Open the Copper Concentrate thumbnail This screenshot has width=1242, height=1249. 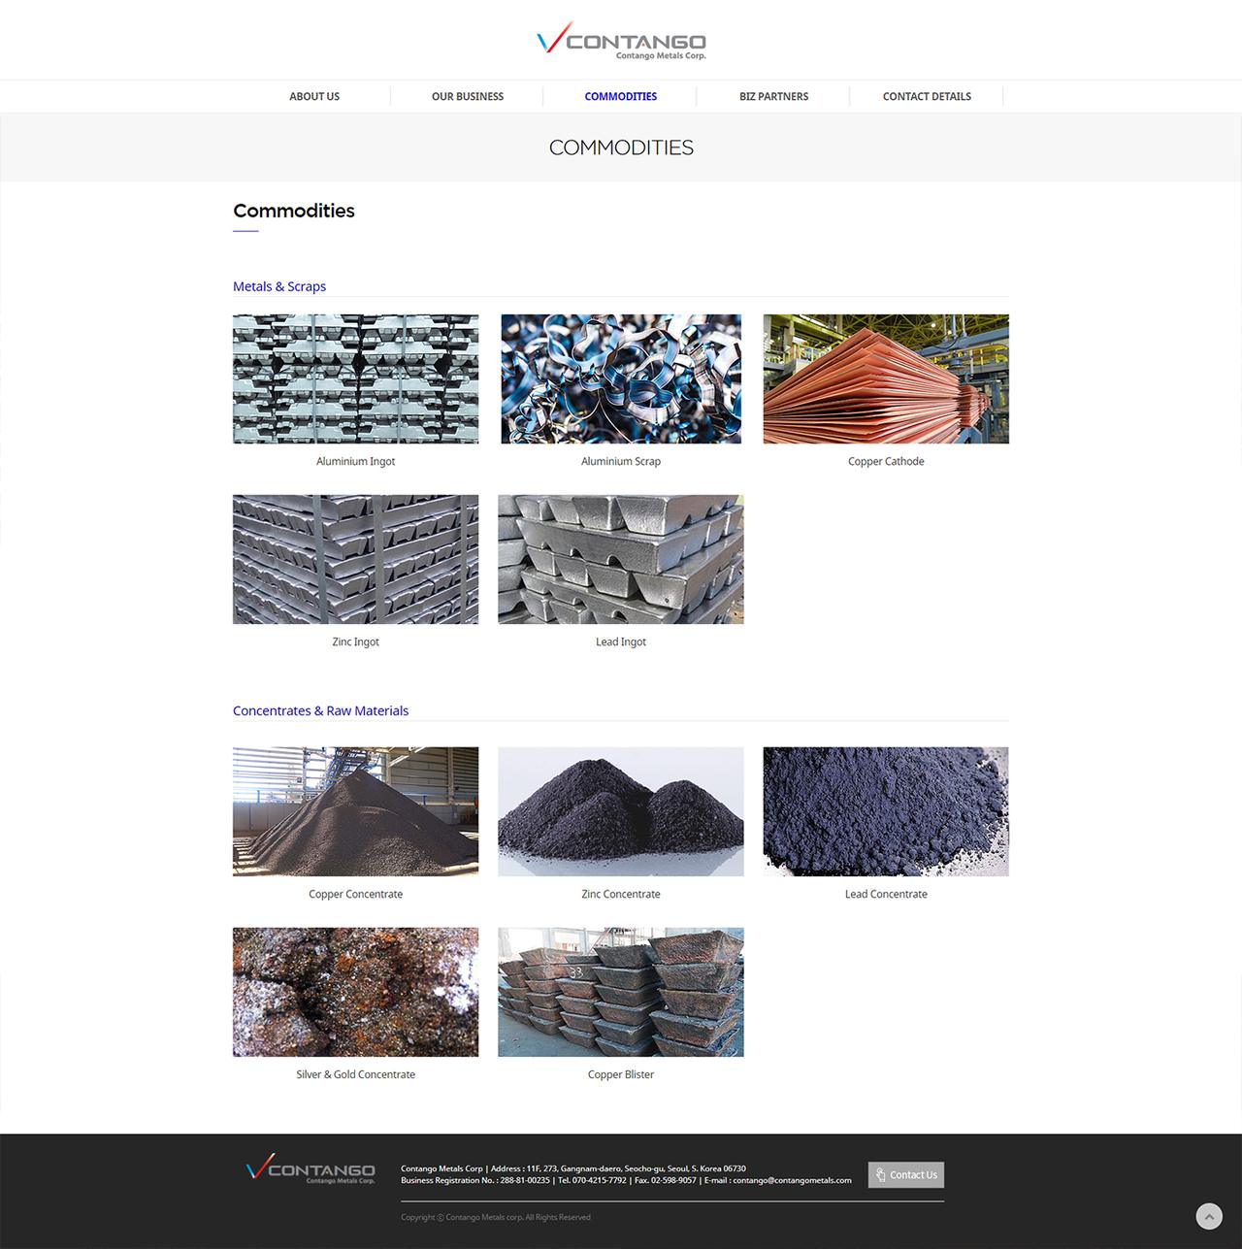(x=355, y=811)
